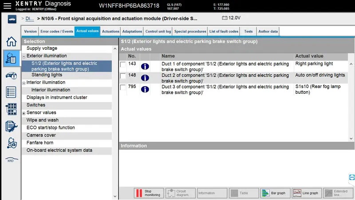The width and height of the screenshot is (355, 200).
Task: Click the Line graph button
Action: click(x=307, y=193)
